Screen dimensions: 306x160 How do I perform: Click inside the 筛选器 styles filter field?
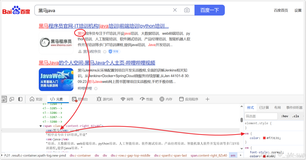pyautogui.click(x=261, y=116)
